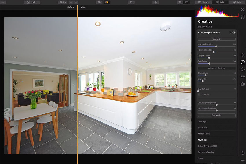Switch to the Info tab
The image size is (246, 164).
pyautogui.click(x=237, y=2)
